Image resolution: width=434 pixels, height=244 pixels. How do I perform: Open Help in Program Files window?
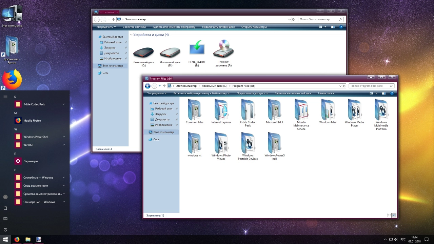click(392, 93)
